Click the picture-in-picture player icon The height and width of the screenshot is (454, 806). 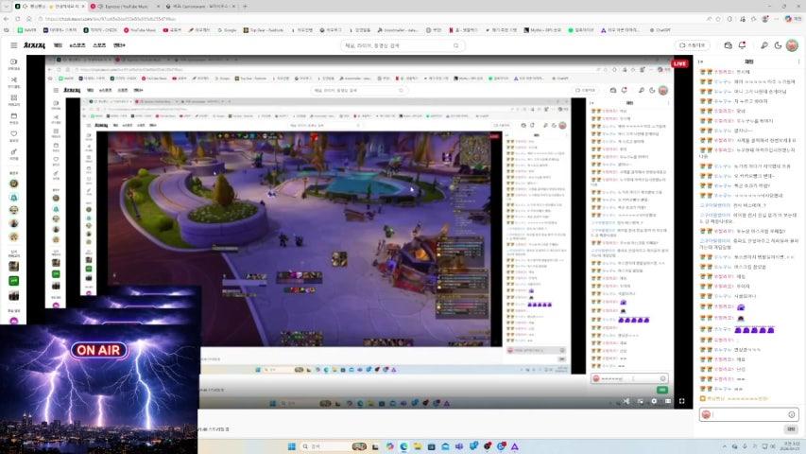point(641,401)
